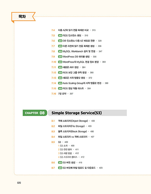151x194 pixels.
Task: Go to section 8.3 블록 스토리지(Block Storage)
Action: pyautogui.click(x=72, y=131)
